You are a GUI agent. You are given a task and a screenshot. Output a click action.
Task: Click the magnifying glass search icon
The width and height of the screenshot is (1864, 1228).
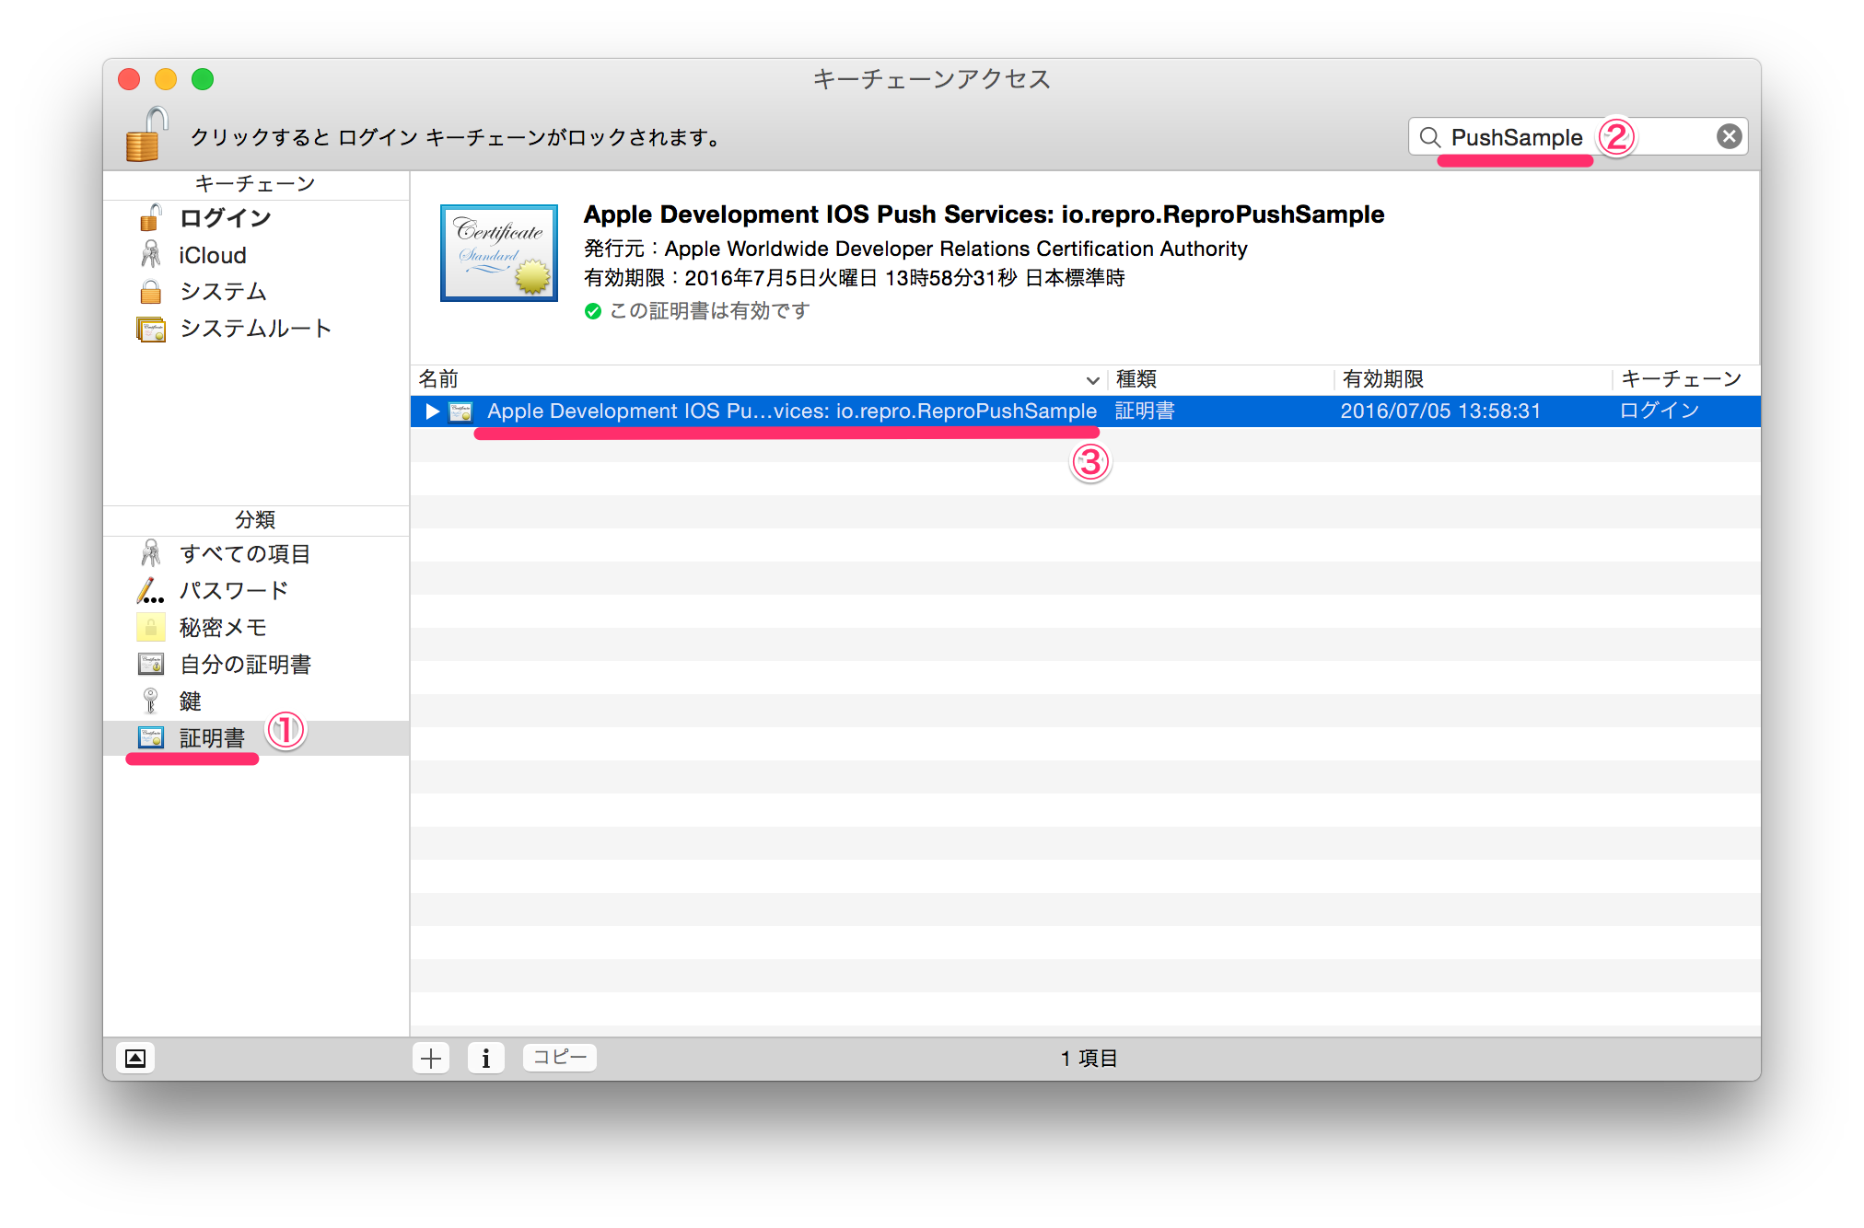coord(1429,137)
